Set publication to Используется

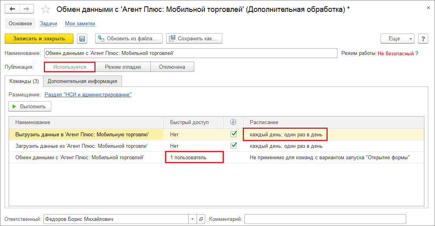coord(69,67)
